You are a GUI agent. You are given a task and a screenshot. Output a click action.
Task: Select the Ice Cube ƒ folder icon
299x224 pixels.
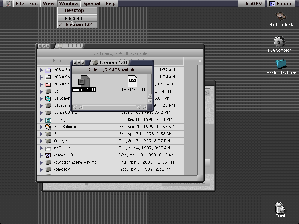48,148
